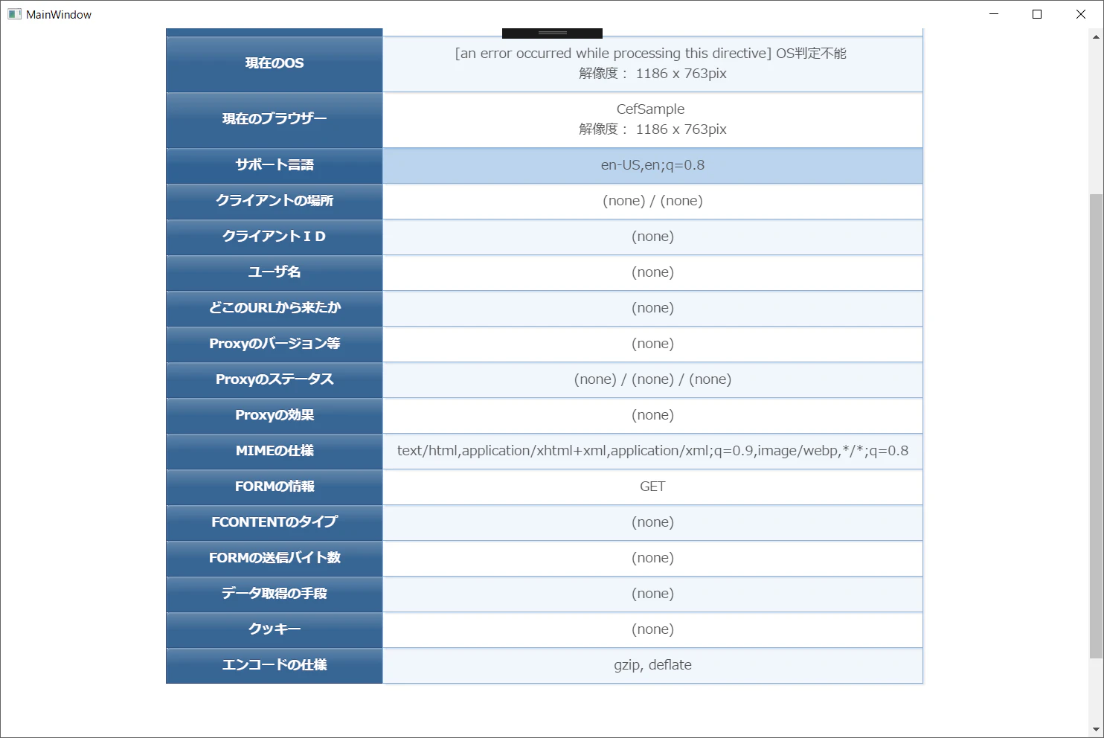Image resolution: width=1104 pixels, height=738 pixels.
Task: Click the MainWindow title bar app icon
Action: [x=14, y=14]
